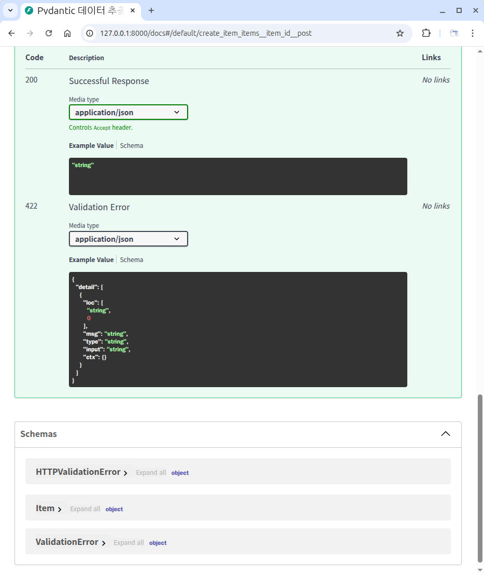
Task: Select the Pydantic browser tab
Action: 80,10
